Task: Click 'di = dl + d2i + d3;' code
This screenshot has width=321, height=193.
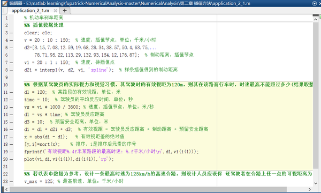Action: pyautogui.click(x=48, y=129)
